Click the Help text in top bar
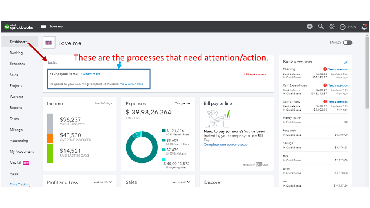This screenshot has height=208, width=370. (x=352, y=27)
